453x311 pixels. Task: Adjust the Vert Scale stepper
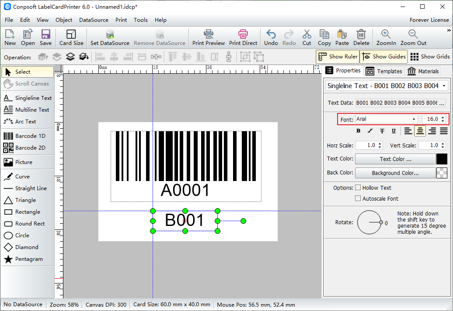(443, 145)
